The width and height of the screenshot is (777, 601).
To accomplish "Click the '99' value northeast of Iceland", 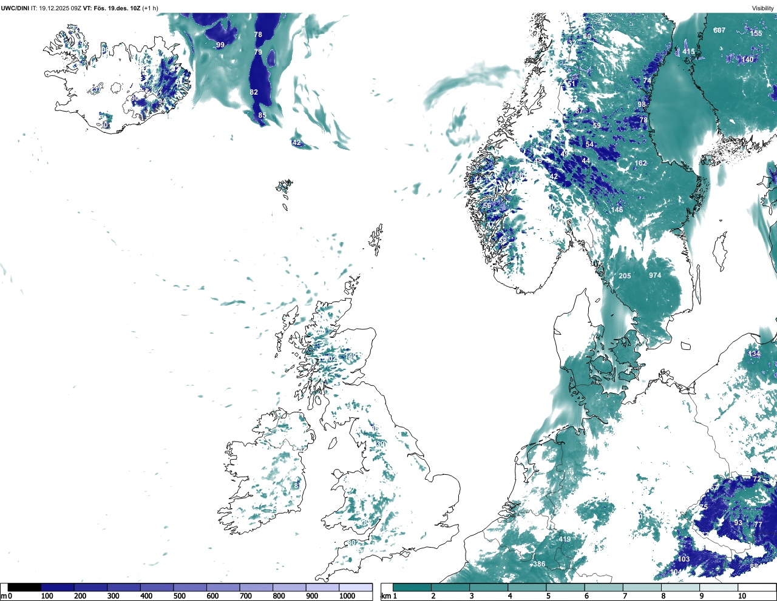I will (x=220, y=45).
